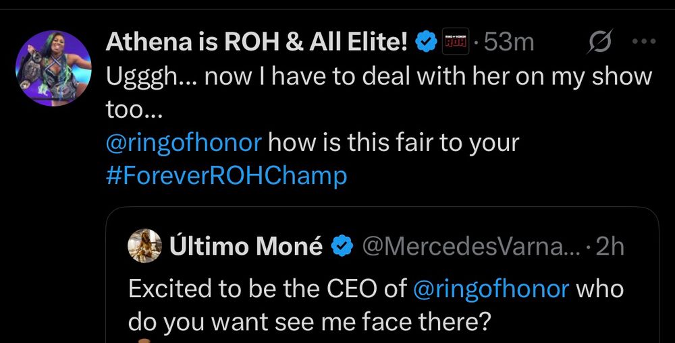This screenshot has width=675, height=343.
Task: Click the Ugggh... tweet text line
Action: (378, 76)
